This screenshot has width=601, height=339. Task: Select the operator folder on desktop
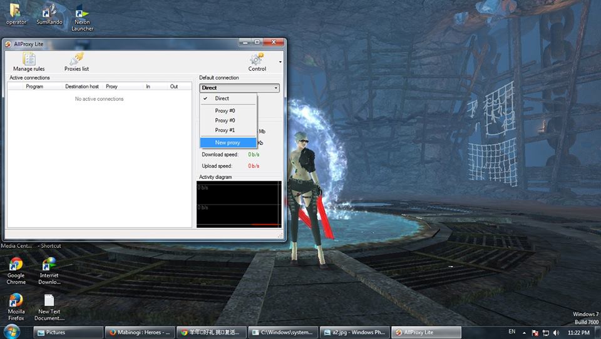point(16,14)
